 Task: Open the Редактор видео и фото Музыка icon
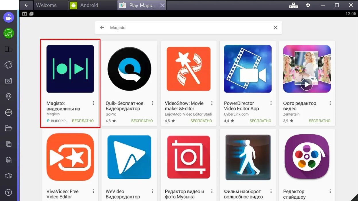pos(189,157)
